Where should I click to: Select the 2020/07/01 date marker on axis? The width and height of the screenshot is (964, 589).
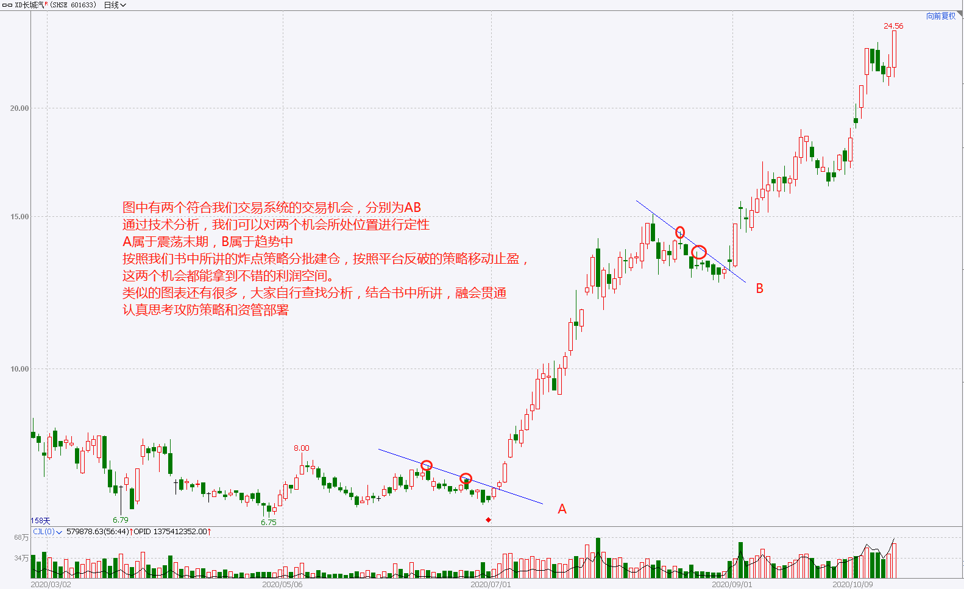(491, 584)
